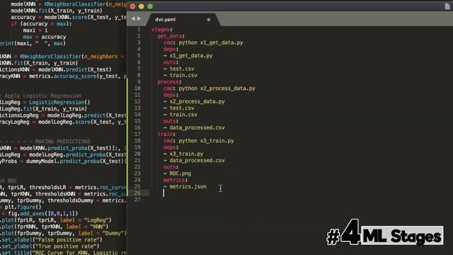Click line number 1 in the gutter
Viewport: 453px width, 255px height.
[x=139, y=30]
